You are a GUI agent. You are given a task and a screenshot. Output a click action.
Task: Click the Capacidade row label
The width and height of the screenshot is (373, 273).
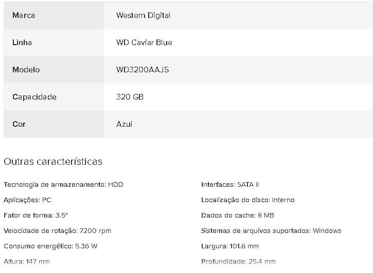(34, 97)
